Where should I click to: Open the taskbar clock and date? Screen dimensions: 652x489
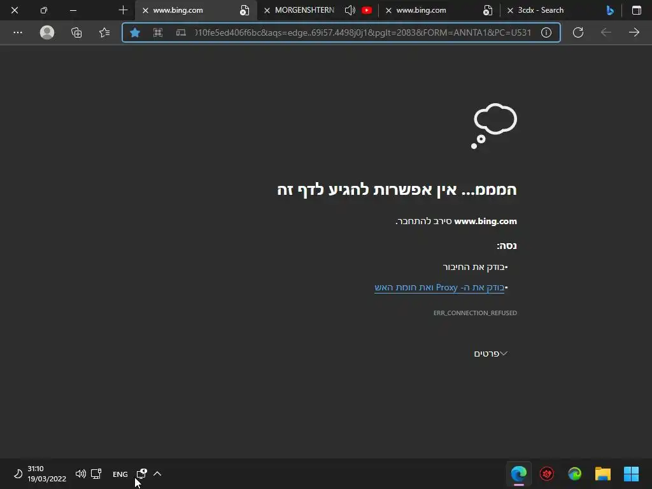point(46,474)
